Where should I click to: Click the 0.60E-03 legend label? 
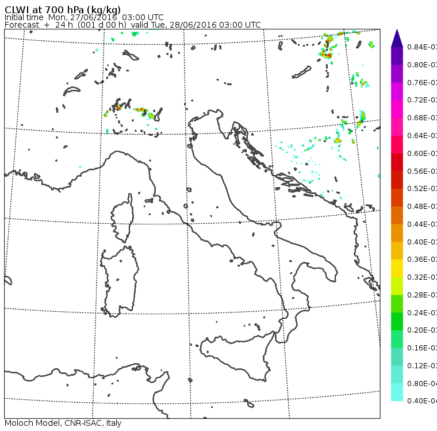click(422, 154)
